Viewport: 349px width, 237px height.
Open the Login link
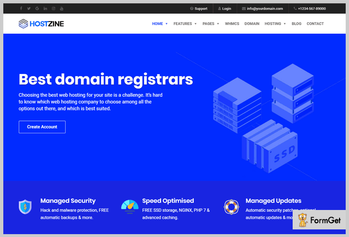click(x=224, y=9)
